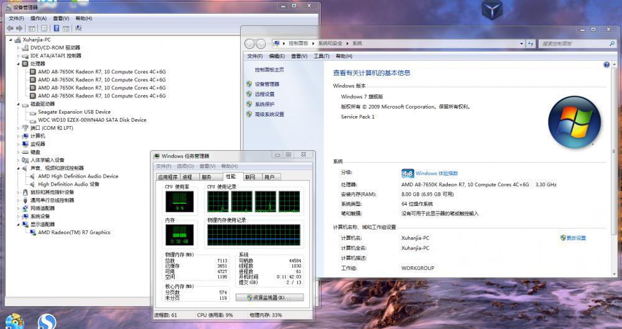Click blue Help icon in Device Manager toolbar

pos(57,28)
